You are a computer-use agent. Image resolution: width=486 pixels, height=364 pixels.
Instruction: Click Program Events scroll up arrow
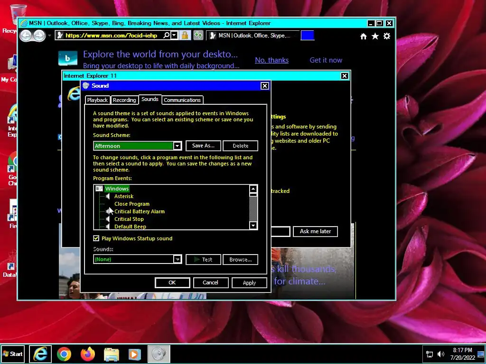253,189
